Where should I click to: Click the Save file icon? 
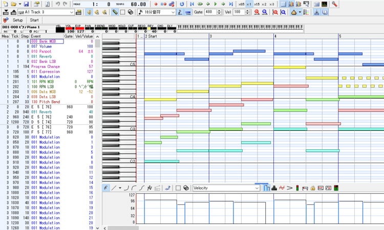(x=26, y=4)
